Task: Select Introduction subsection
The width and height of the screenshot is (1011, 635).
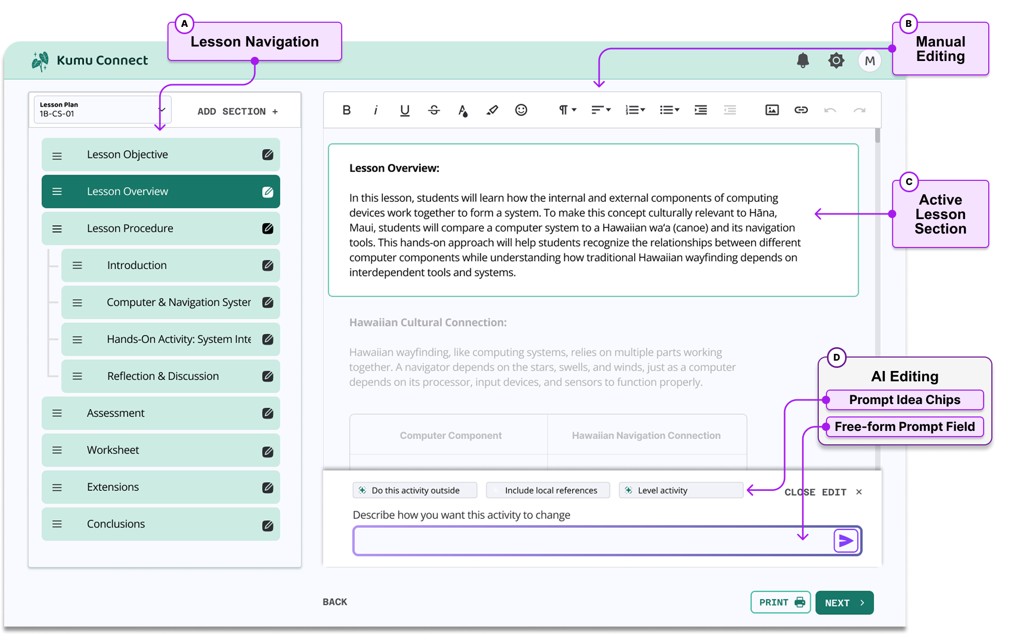Action: tap(171, 266)
